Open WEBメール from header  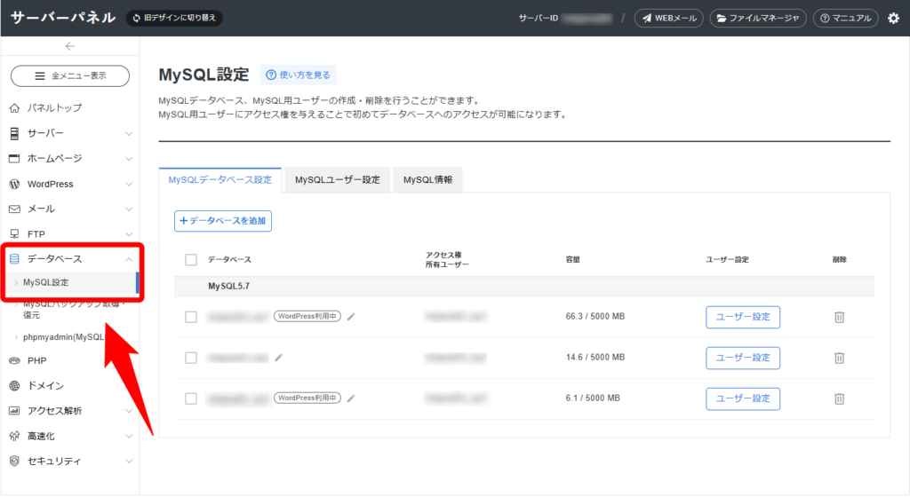tap(668, 18)
